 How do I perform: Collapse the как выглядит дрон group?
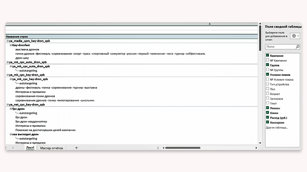click(11, 135)
